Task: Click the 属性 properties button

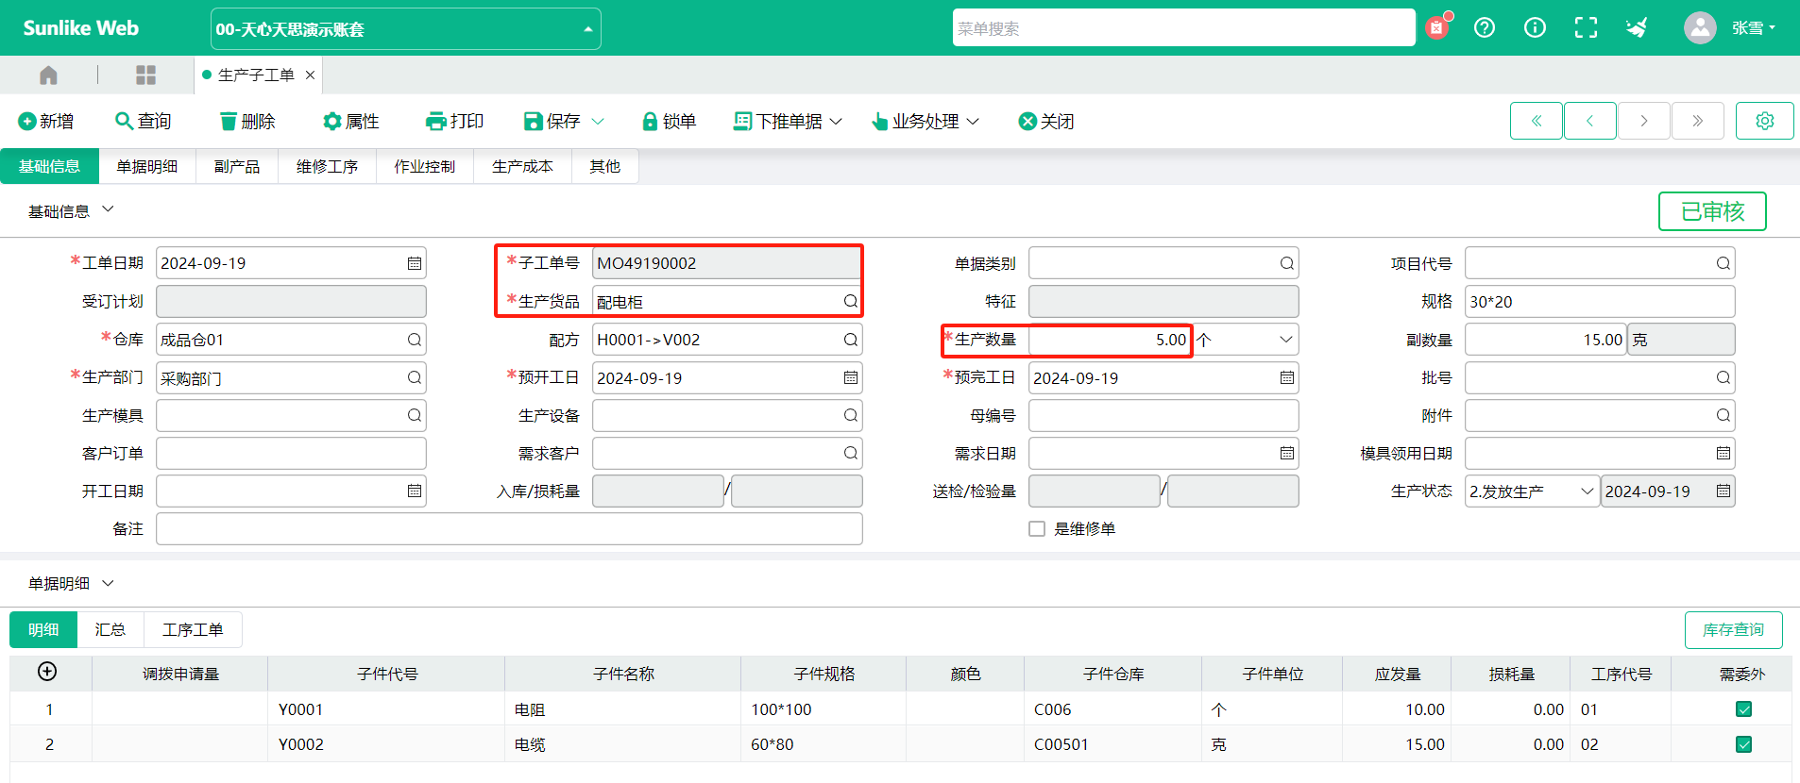Action: click(351, 121)
